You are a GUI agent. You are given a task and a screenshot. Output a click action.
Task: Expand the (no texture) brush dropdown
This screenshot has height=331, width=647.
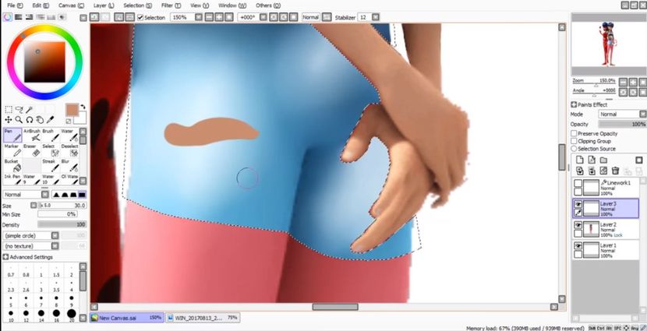point(44,245)
